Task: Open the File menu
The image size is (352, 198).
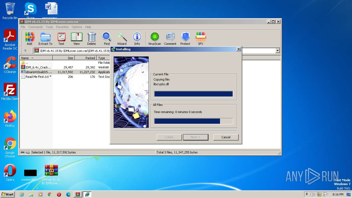Action: point(23,27)
